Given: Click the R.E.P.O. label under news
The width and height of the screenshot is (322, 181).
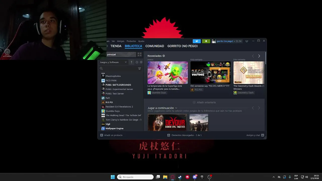Looking at the screenshot, I should point(198,89).
